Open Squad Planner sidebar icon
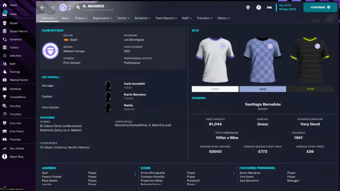Image resolution: width=340 pixels, height=191 pixels. pyautogui.click(x=4, y=31)
